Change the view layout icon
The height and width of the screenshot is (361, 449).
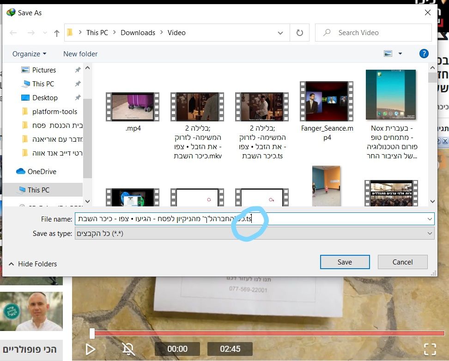[388, 54]
